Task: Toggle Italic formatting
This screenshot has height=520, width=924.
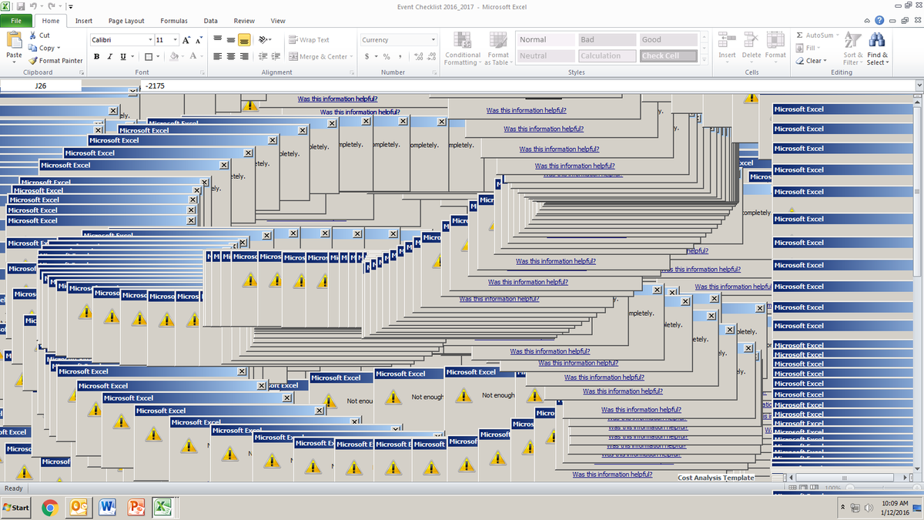Action: coord(110,56)
